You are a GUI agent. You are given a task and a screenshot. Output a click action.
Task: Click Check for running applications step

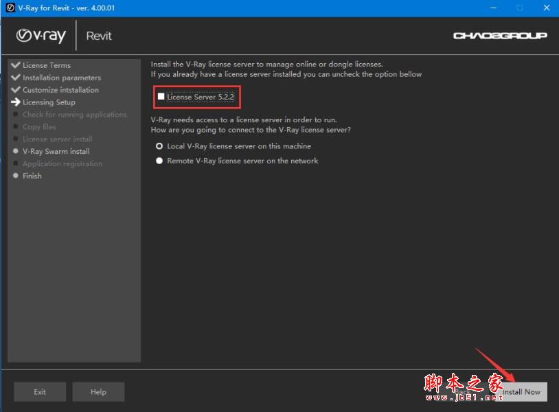pos(74,115)
